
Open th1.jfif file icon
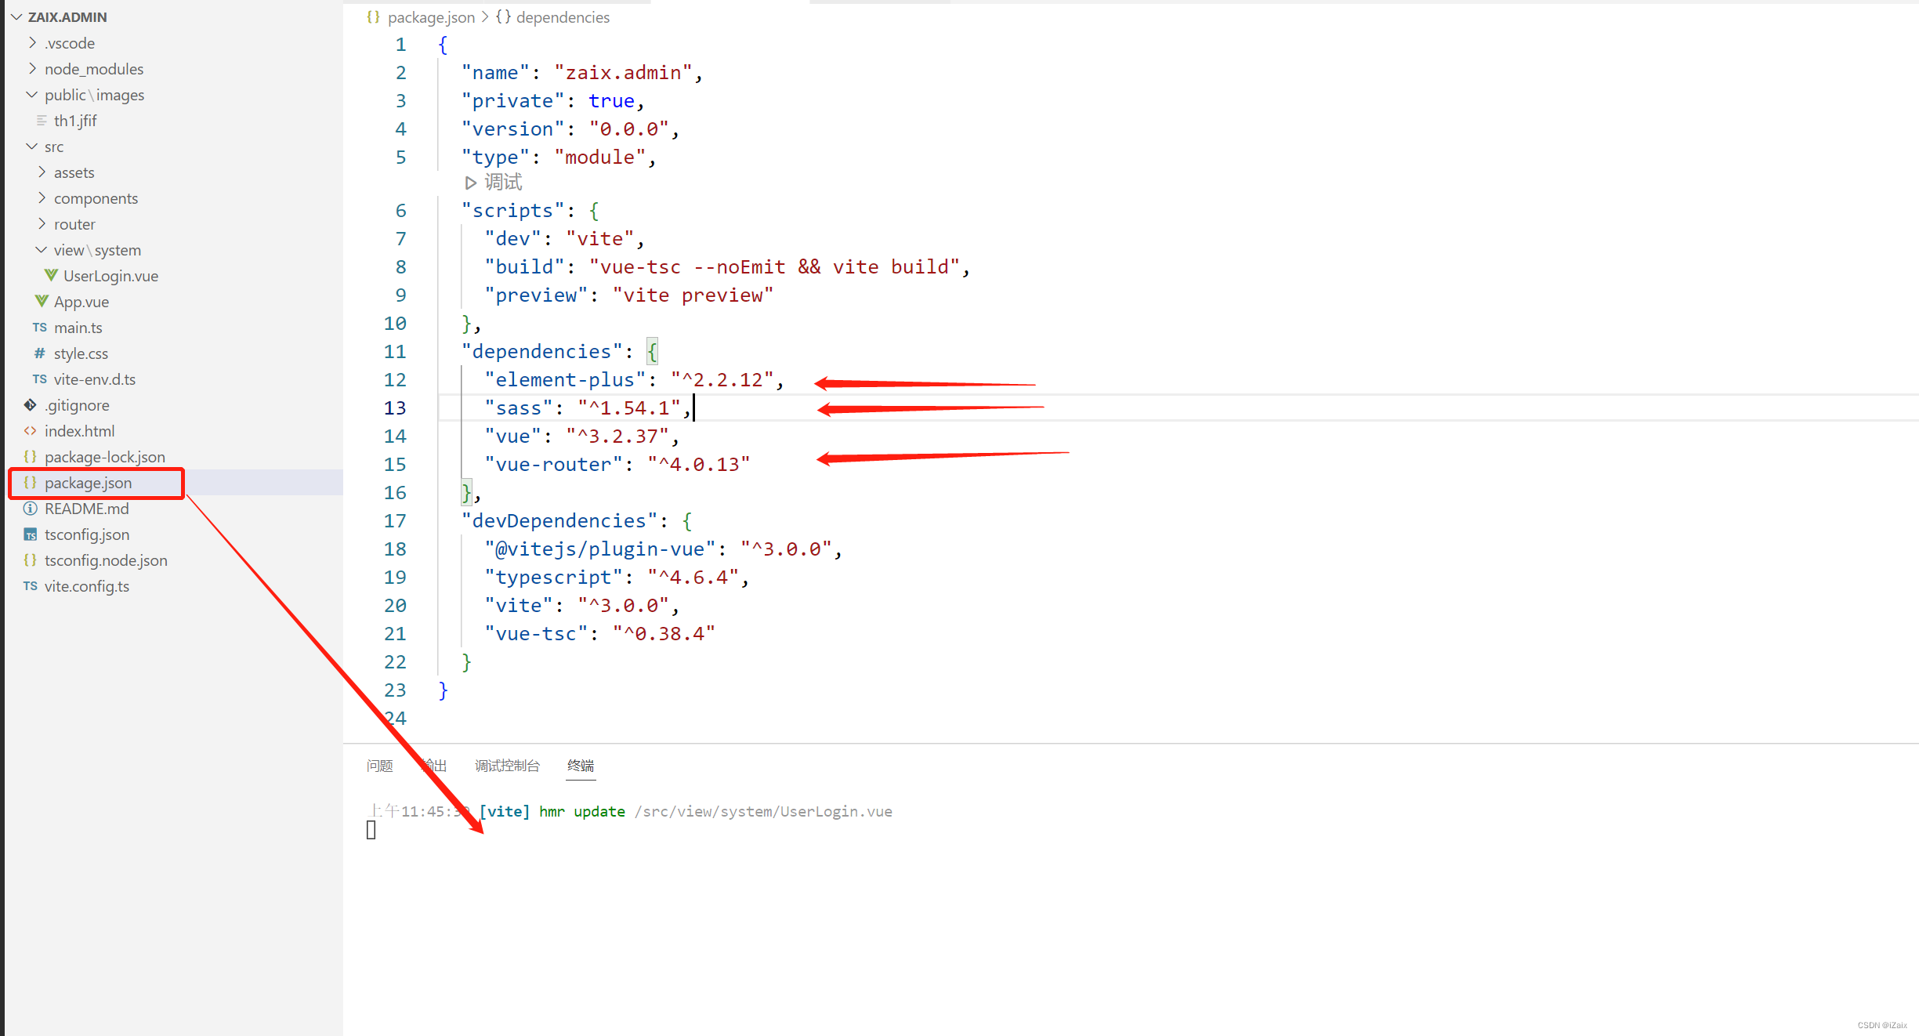coord(42,120)
